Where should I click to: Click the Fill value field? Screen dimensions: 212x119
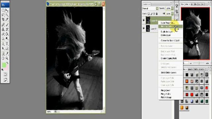pos(168,14)
